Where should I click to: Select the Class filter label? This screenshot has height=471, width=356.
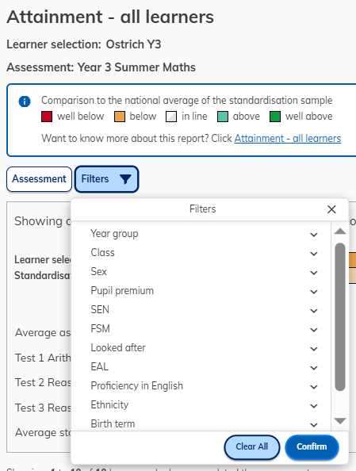tap(103, 253)
